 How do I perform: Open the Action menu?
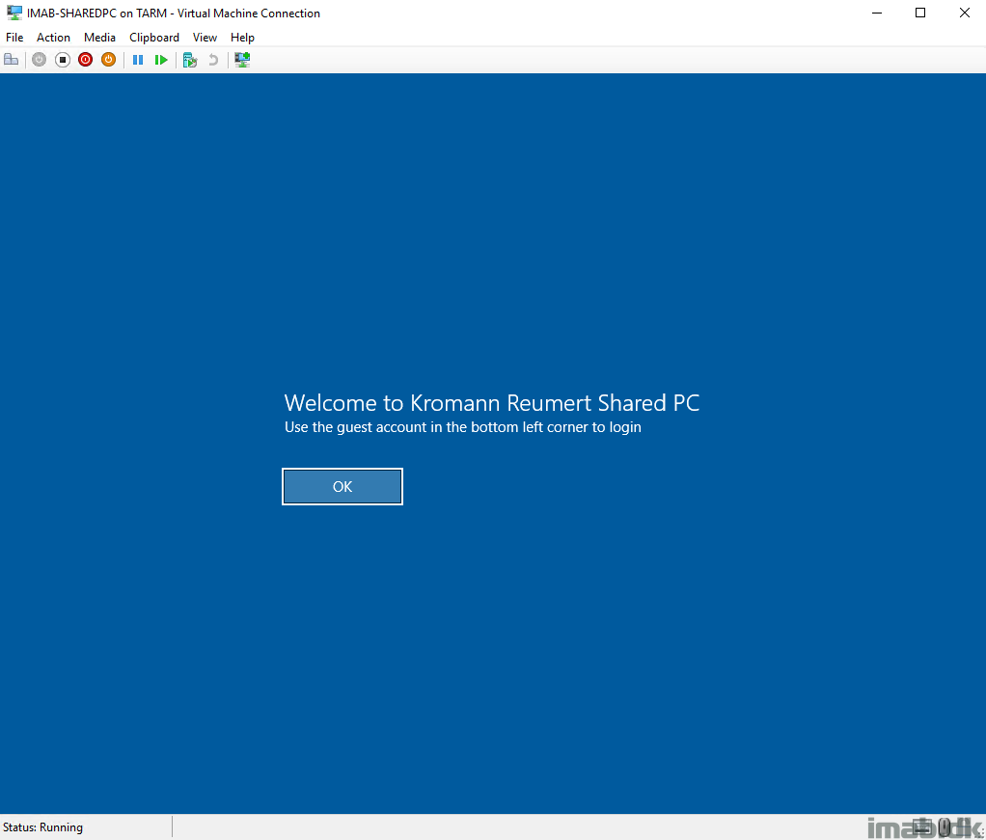click(53, 37)
